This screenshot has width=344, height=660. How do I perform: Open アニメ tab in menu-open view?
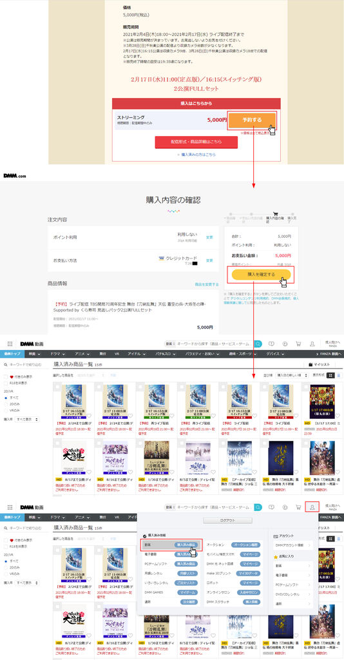pyautogui.click(x=82, y=518)
